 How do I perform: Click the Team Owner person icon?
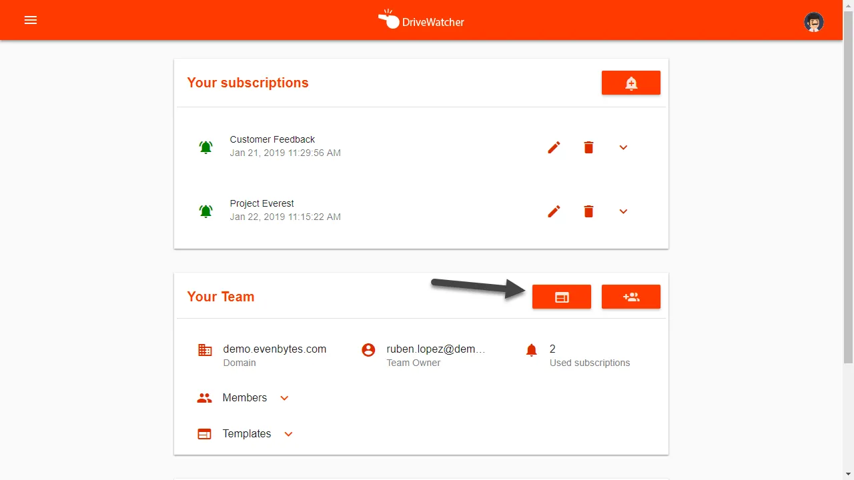click(368, 350)
